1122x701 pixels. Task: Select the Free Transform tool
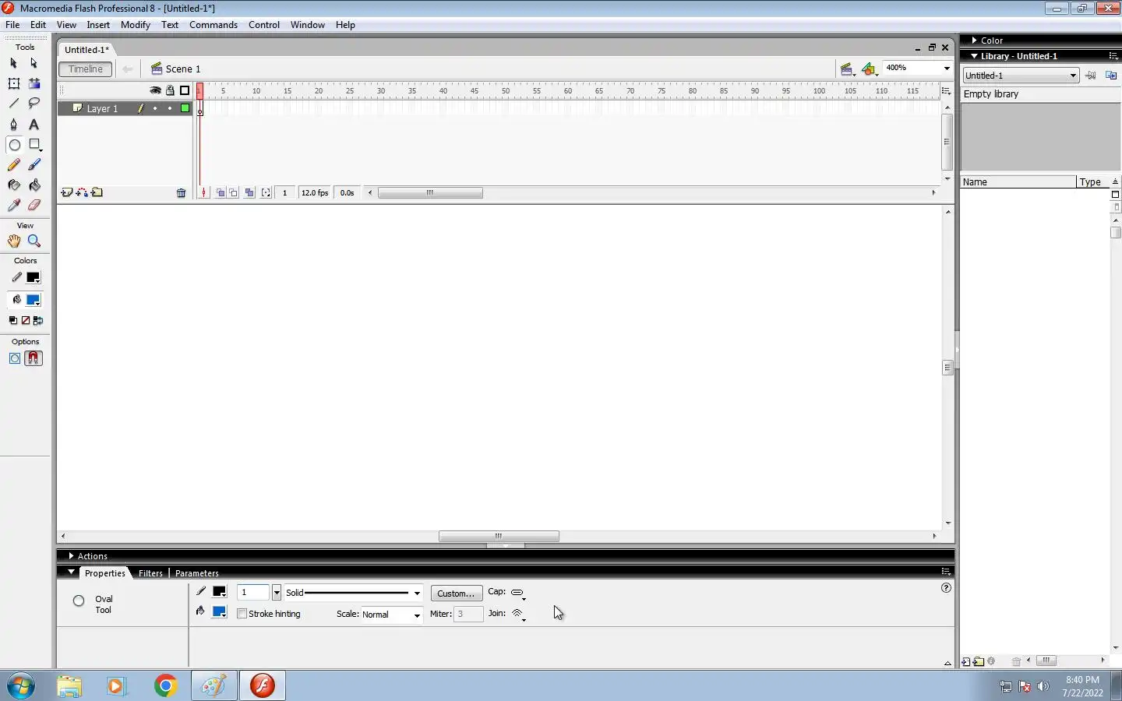coord(13,83)
